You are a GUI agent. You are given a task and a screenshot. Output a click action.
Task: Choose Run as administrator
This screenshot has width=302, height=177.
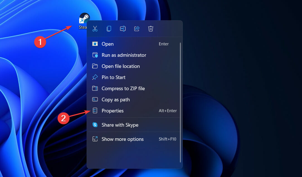point(124,55)
